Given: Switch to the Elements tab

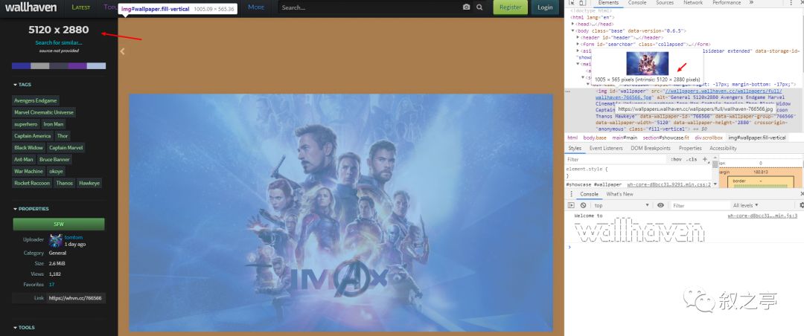Looking at the screenshot, I should 608,3.
